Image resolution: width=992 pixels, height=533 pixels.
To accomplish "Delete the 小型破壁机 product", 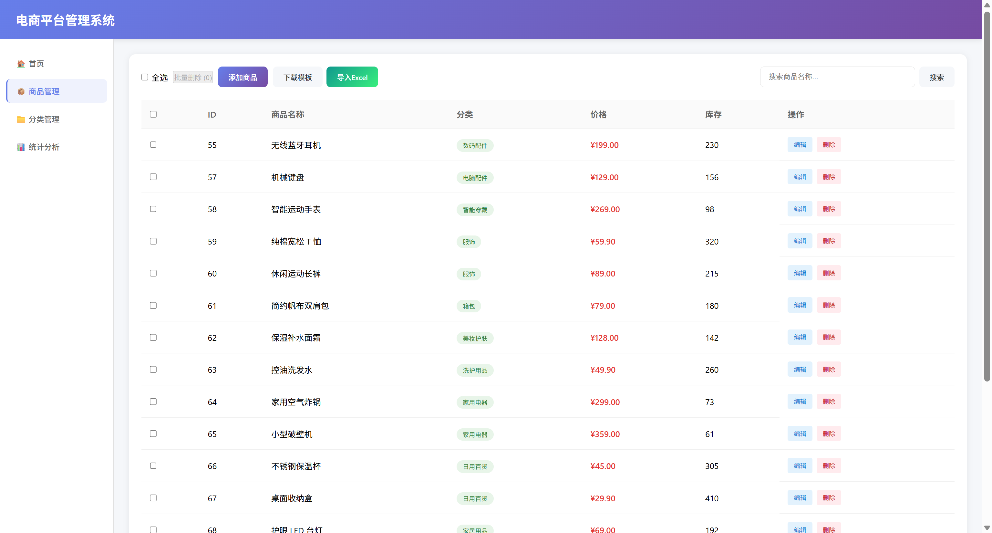I will tap(829, 434).
